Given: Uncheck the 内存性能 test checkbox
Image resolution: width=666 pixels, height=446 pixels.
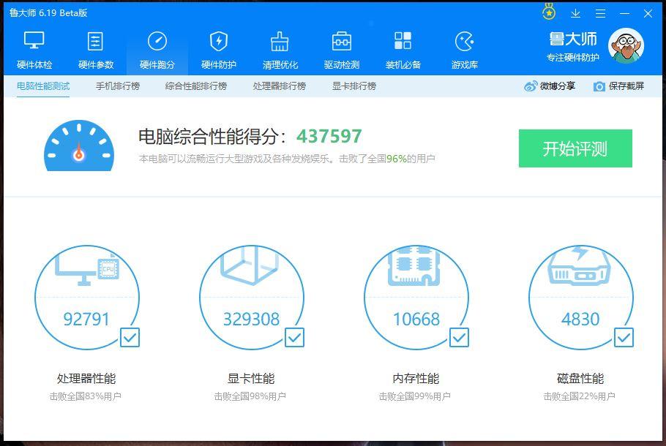Looking at the screenshot, I should pos(459,338).
